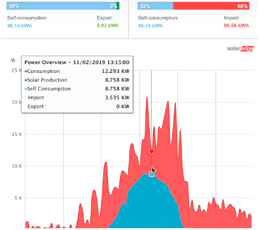
Task: Click the Export label above 0.93 kWh
Action: tap(105, 18)
